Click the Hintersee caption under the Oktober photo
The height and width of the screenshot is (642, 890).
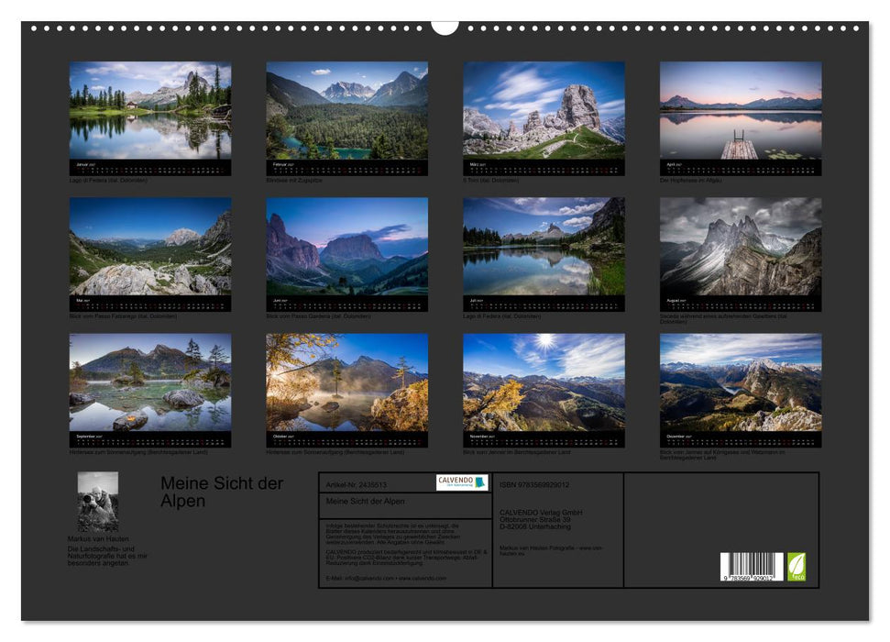click(x=335, y=452)
